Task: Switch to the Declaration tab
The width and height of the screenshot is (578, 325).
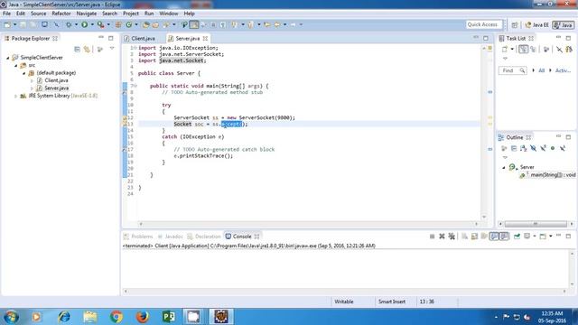Action: click(204, 237)
